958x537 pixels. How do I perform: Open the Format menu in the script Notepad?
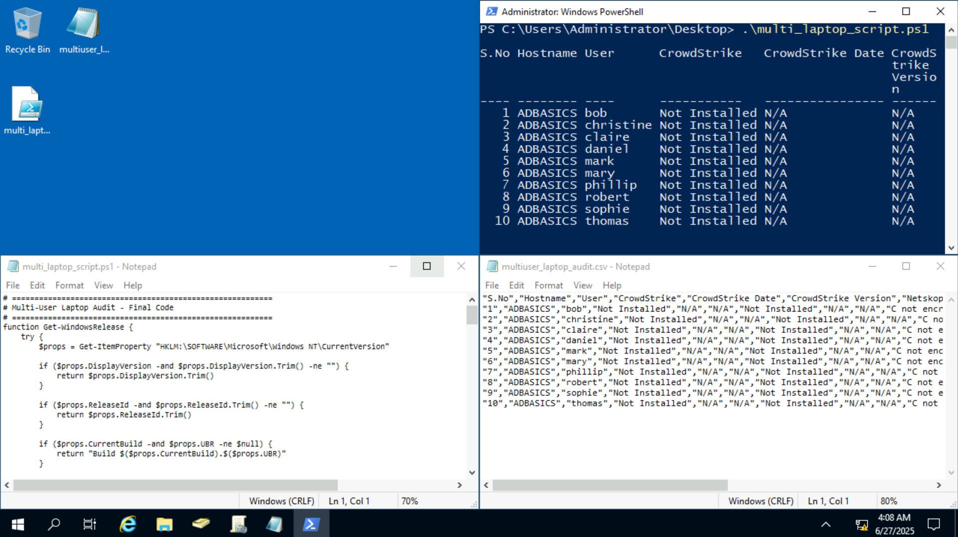click(69, 285)
